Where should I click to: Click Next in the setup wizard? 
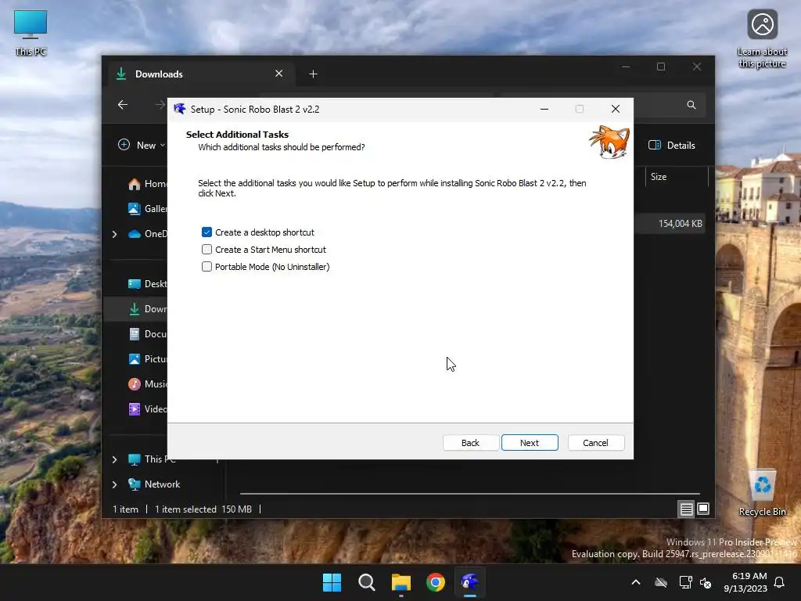tap(530, 443)
